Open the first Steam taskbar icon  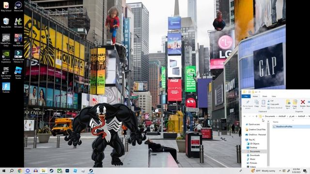pyautogui.click(x=51, y=171)
